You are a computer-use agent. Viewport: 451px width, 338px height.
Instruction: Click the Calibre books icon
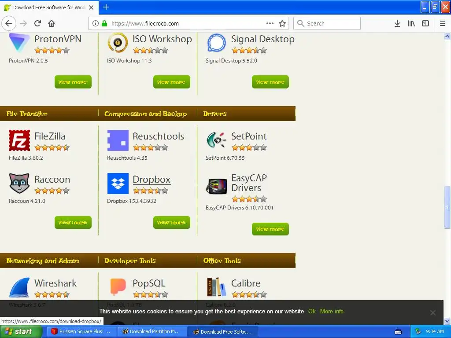click(x=216, y=287)
